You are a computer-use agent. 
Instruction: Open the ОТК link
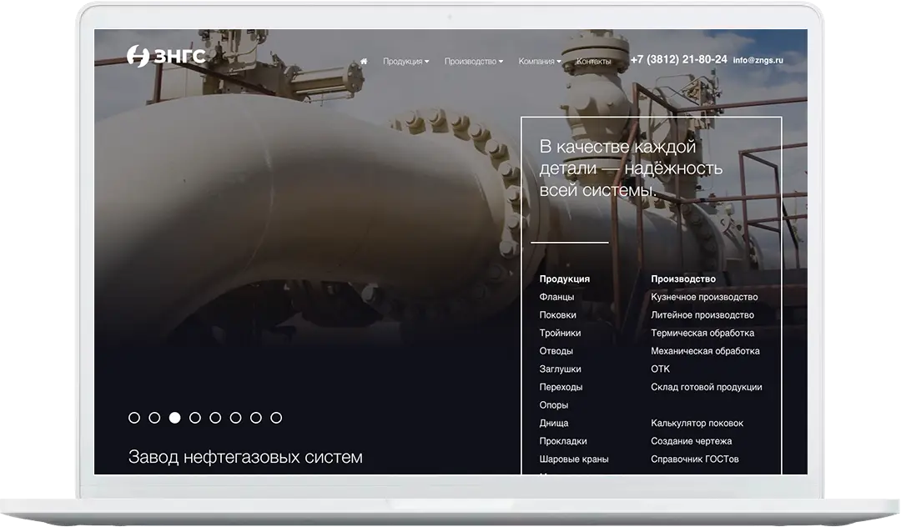[660, 369]
